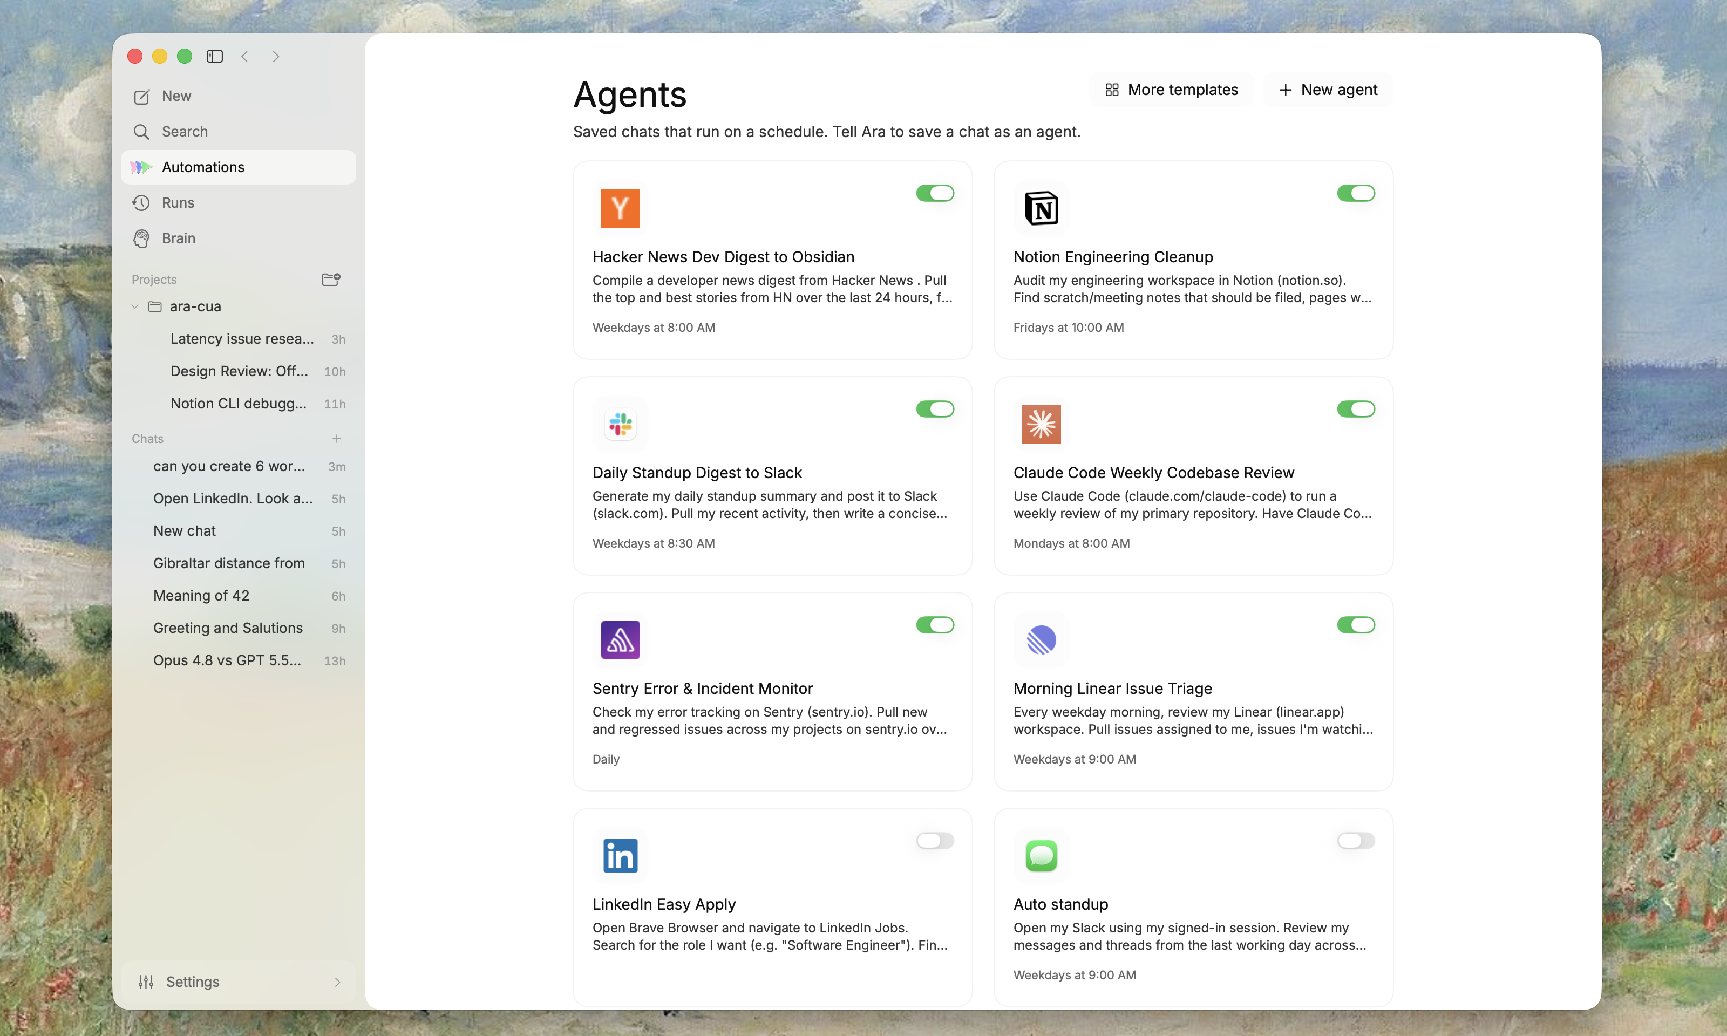Open Notion Engineering Cleanup title

point(1113,257)
